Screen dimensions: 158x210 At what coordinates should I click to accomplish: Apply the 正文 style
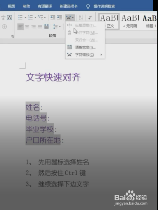tap(109, 21)
